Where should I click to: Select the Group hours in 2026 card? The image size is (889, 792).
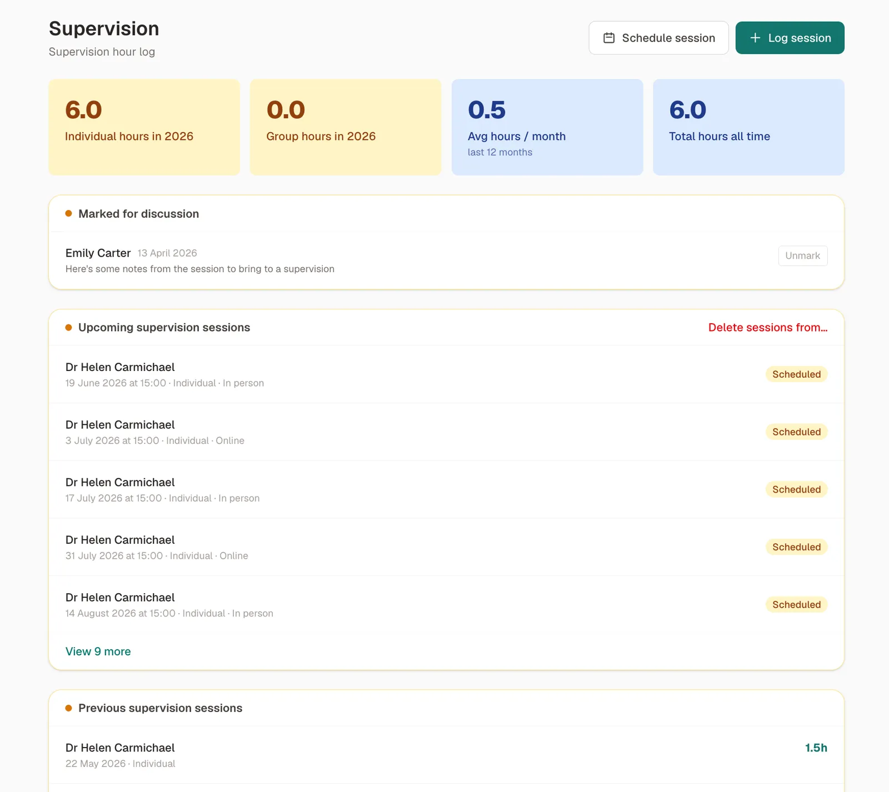pos(346,127)
